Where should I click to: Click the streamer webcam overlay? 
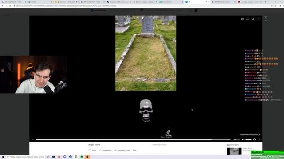pos(34,75)
